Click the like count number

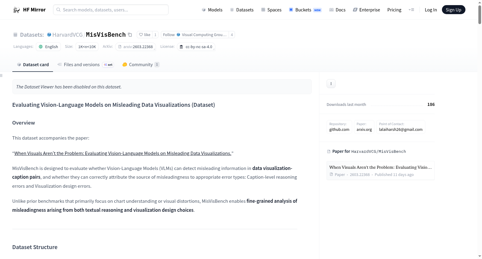pyautogui.click(x=155, y=35)
